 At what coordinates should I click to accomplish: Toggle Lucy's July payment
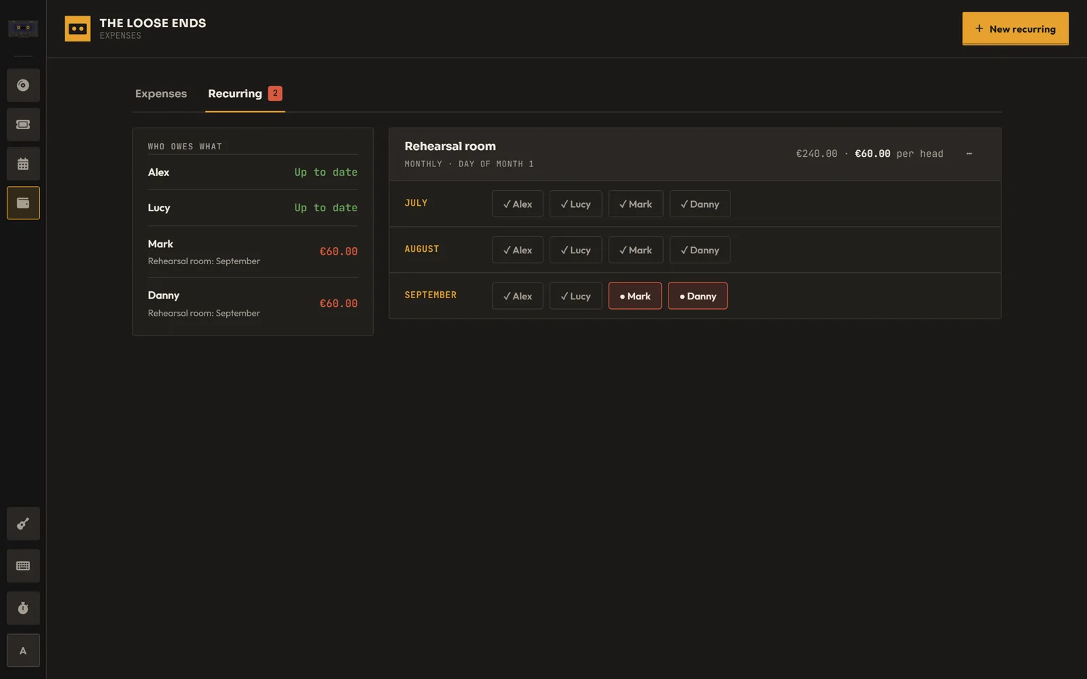(575, 204)
